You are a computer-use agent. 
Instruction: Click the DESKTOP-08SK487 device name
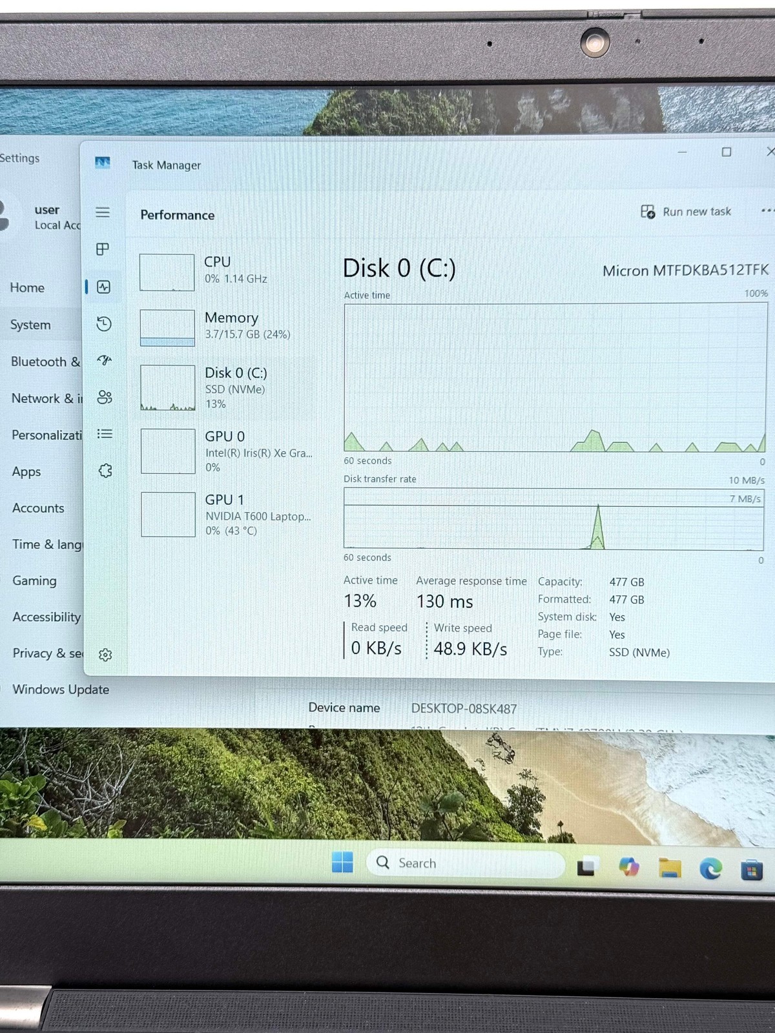(x=464, y=709)
